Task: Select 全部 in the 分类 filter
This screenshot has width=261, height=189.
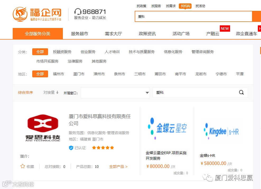Action: click(40, 52)
